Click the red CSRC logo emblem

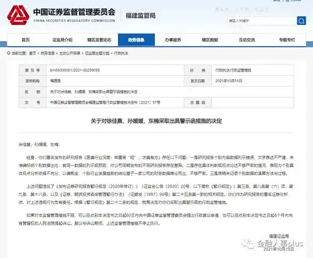tap(18, 15)
